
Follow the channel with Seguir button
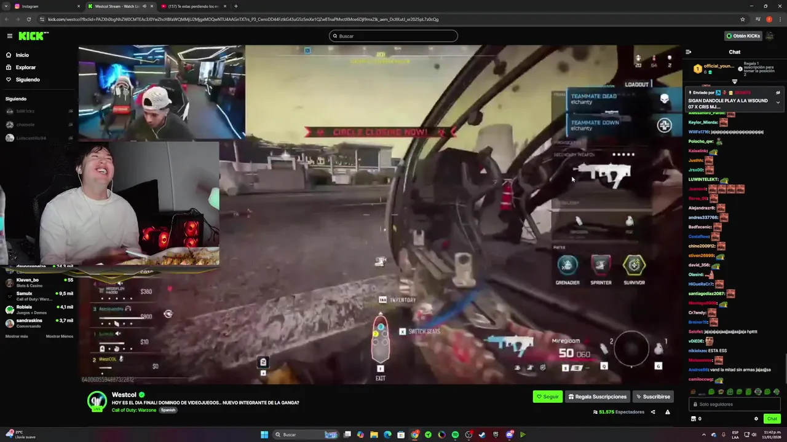(x=547, y=397)
